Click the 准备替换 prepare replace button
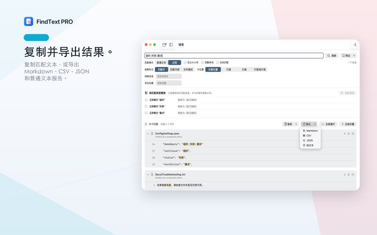This screenshot has width=377, height=235. (x=347, y=93)
